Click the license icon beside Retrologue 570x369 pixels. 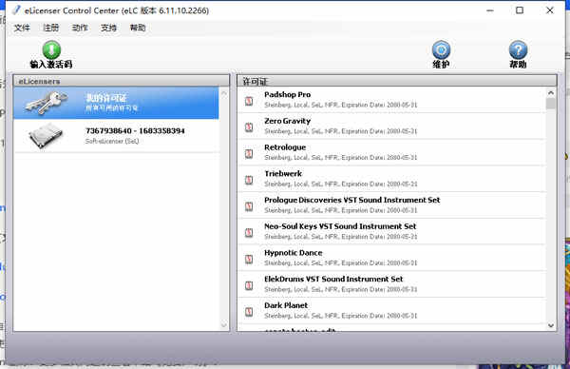pyautogui.click(x=249, y=153)
